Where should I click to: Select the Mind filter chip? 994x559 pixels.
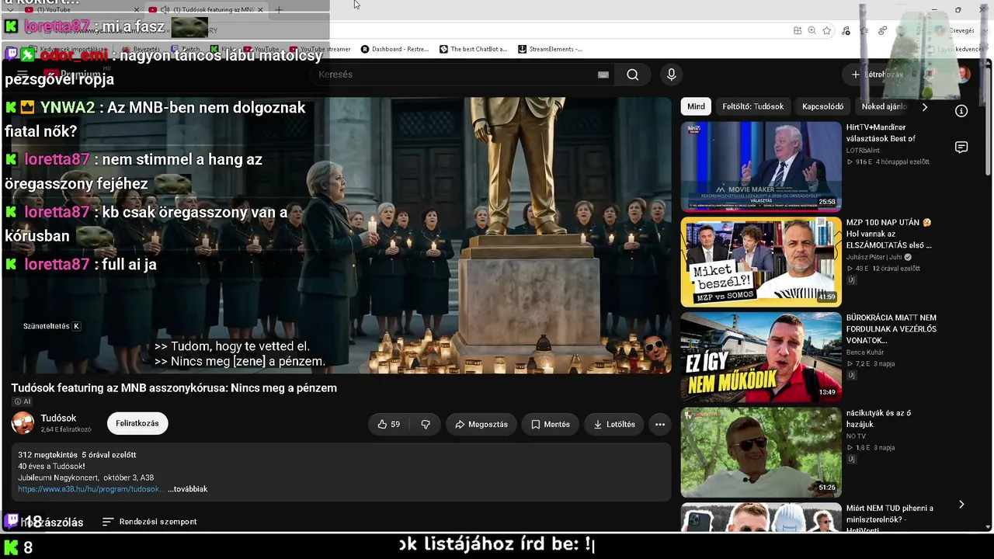[x=696, y=106]
